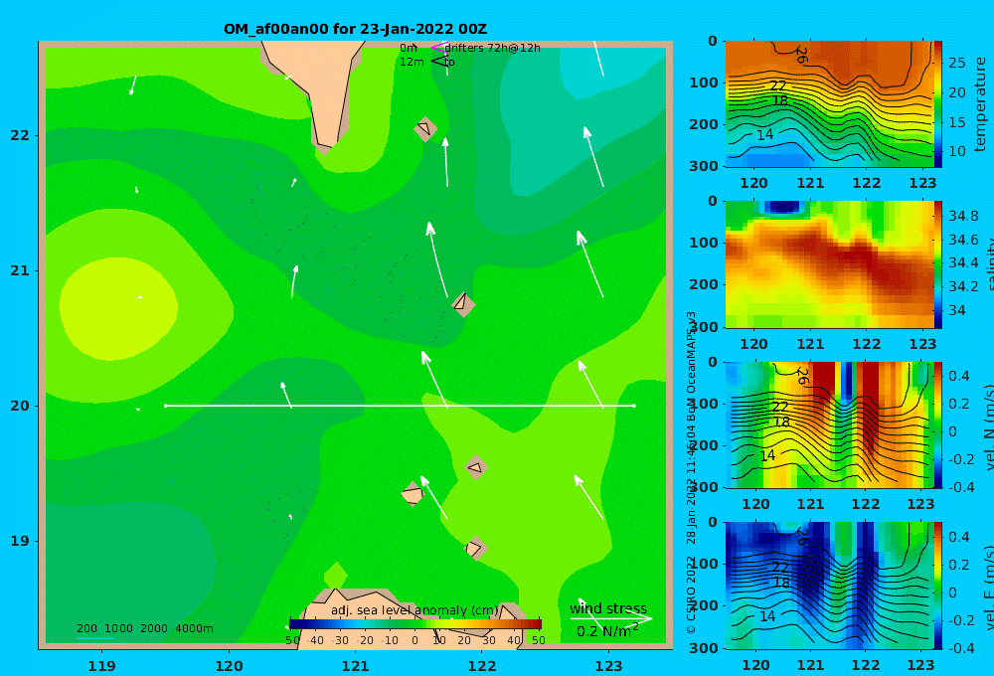Viewport: 994px width, 676px height.
Task: Click the magenta drifter arrow legend symbol
Action: [439, 47]
